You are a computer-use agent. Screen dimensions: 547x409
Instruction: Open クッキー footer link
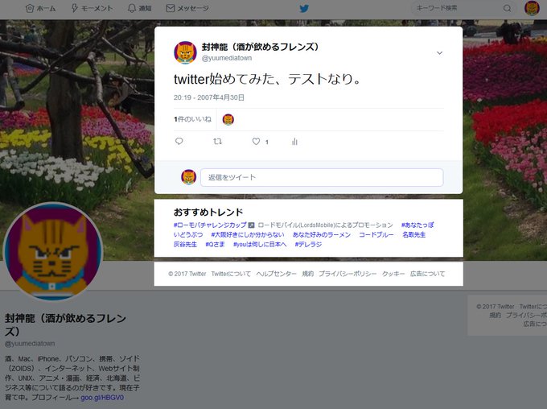[x=393, y=274]
